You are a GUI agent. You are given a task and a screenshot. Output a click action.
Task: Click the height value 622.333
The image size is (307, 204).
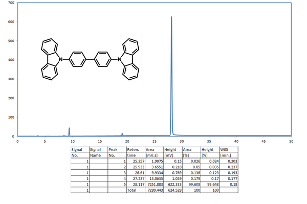[174, 185]
